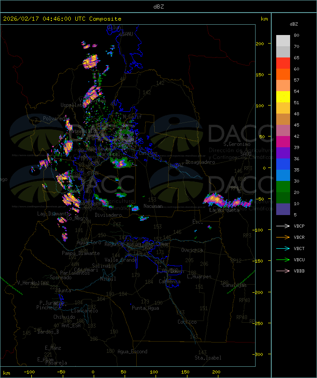This screenshot has width=317, height=378.
Task: Click the small echo above the Nacunan label
Action: tap(144, 197)
